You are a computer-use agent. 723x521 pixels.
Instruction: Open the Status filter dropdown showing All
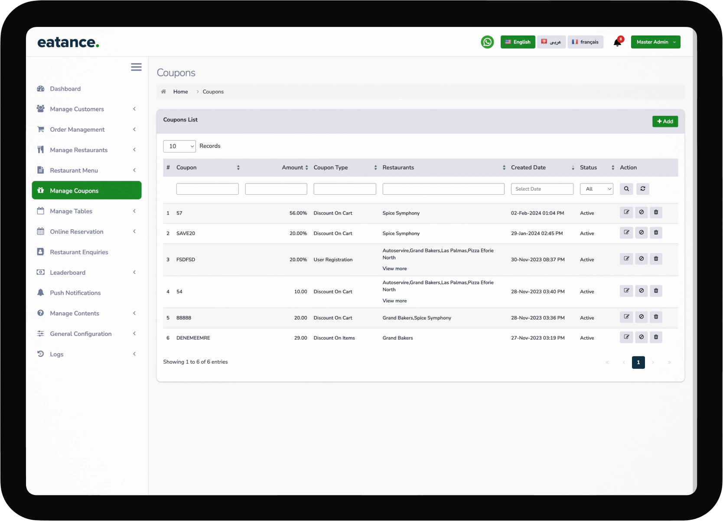click(596, 189)
